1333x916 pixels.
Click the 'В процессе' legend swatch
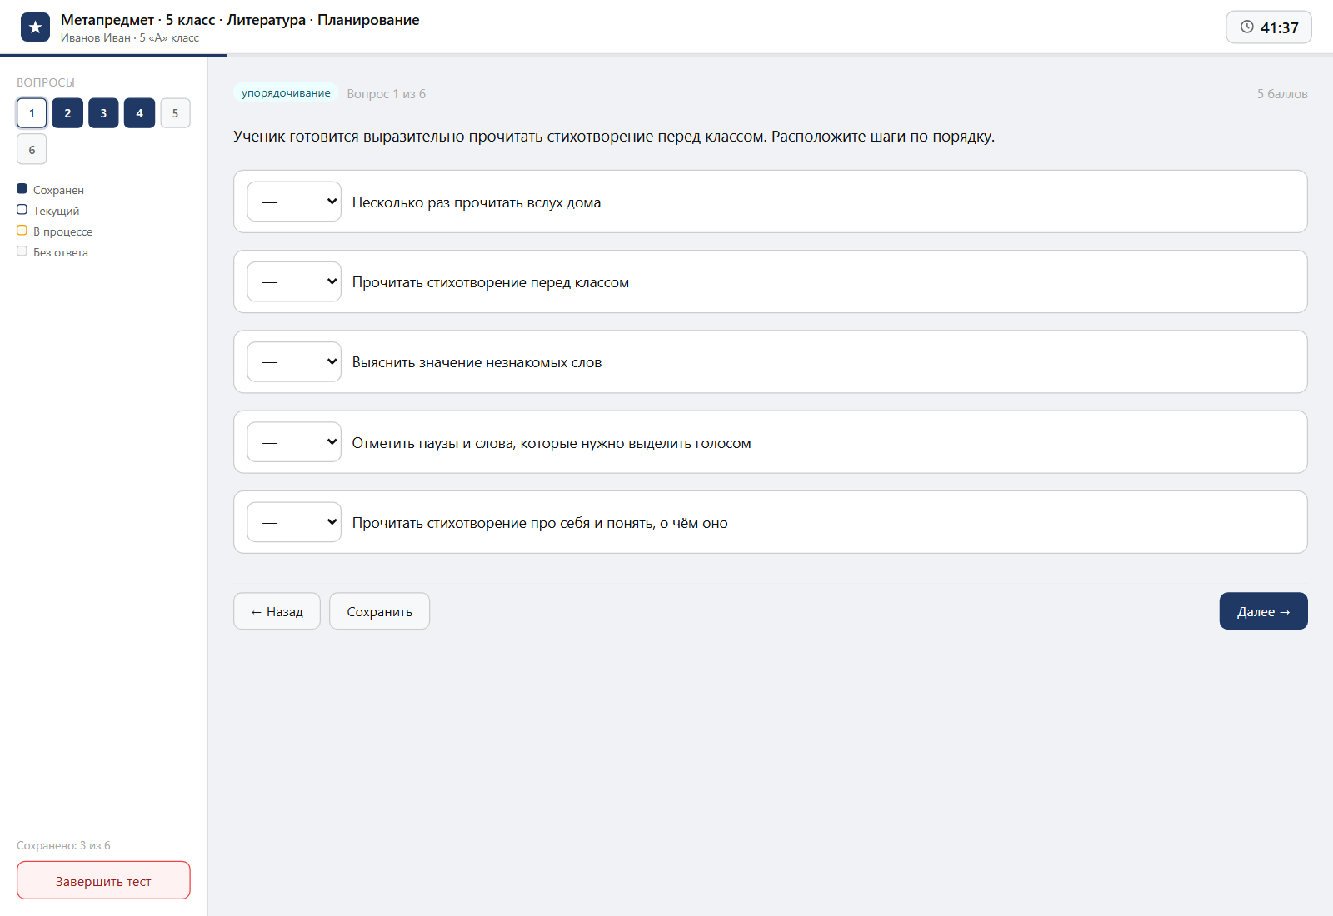[x=22, y=231]
